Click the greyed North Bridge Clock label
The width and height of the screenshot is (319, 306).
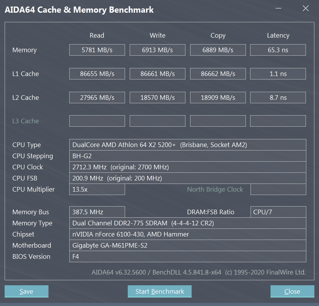215,189
